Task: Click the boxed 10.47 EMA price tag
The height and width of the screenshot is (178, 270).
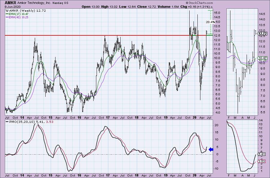Action: (263, 58)
